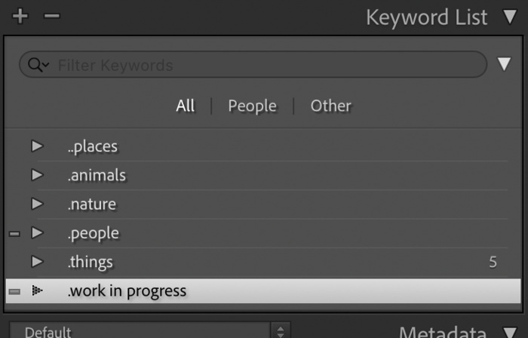The width and height of the screenshot is (528, 338).
Task: Remove the selected keyword with the minus icon
Action: (x=51, y=16)
